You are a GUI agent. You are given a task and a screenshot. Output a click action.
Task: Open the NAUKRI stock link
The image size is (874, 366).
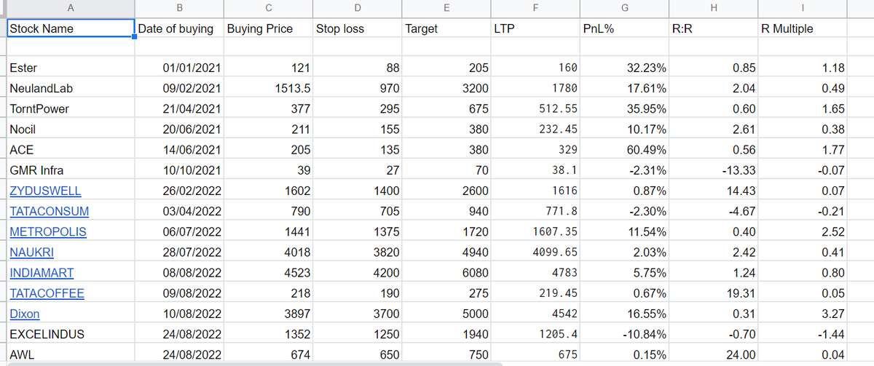click(x=32, y=252)
